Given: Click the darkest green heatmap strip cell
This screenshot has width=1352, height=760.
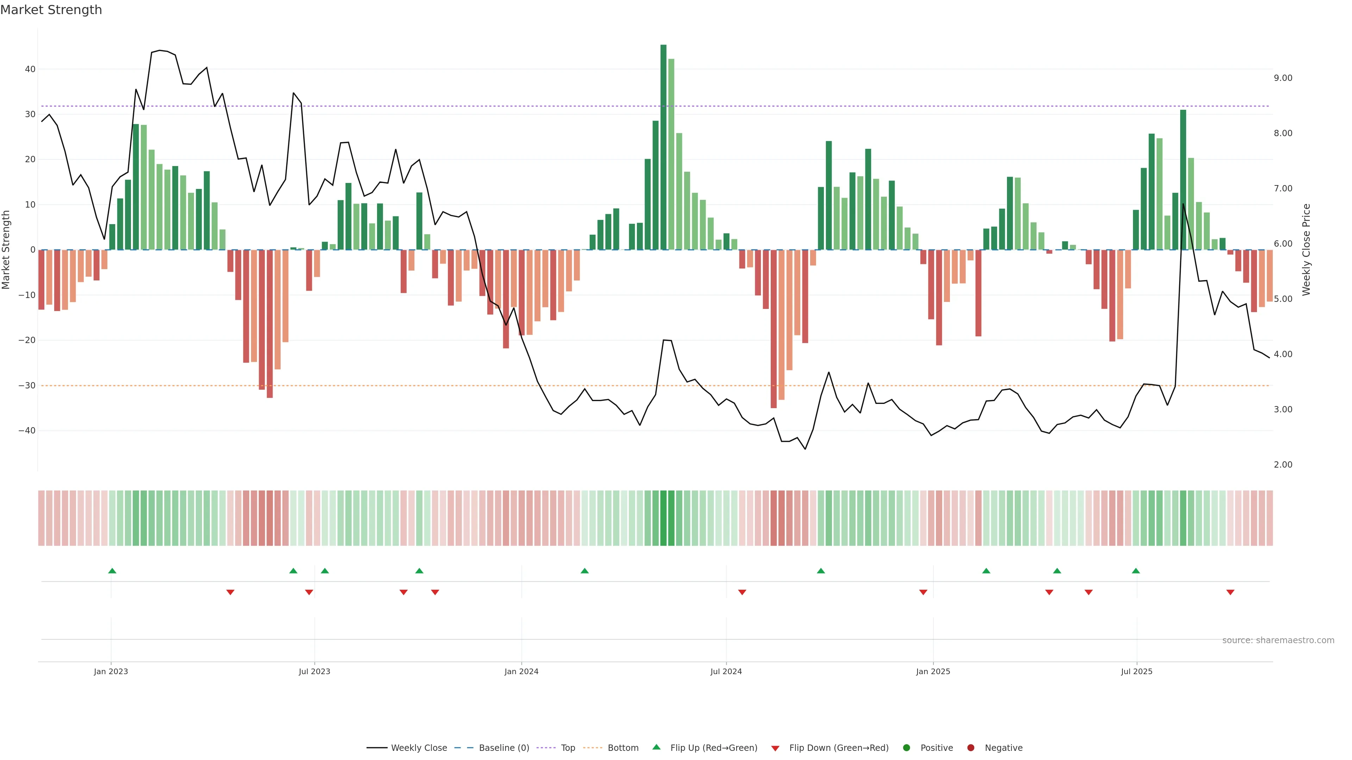Looking at the screenshot, I should click(663, 518).
